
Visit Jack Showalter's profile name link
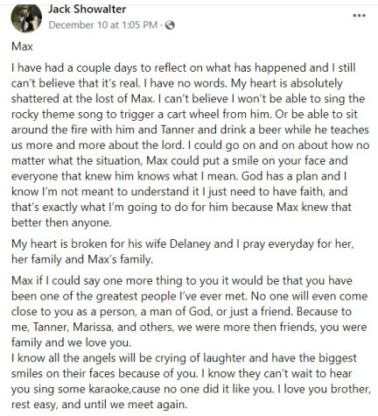pos(87,9)
